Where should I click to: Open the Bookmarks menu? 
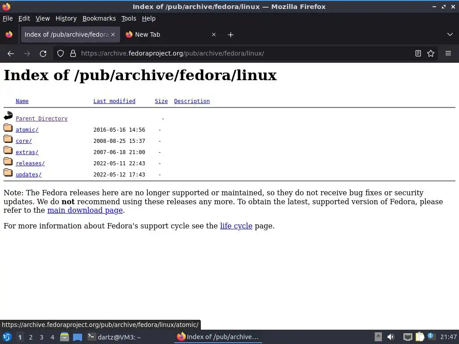[x=99, y=18]
